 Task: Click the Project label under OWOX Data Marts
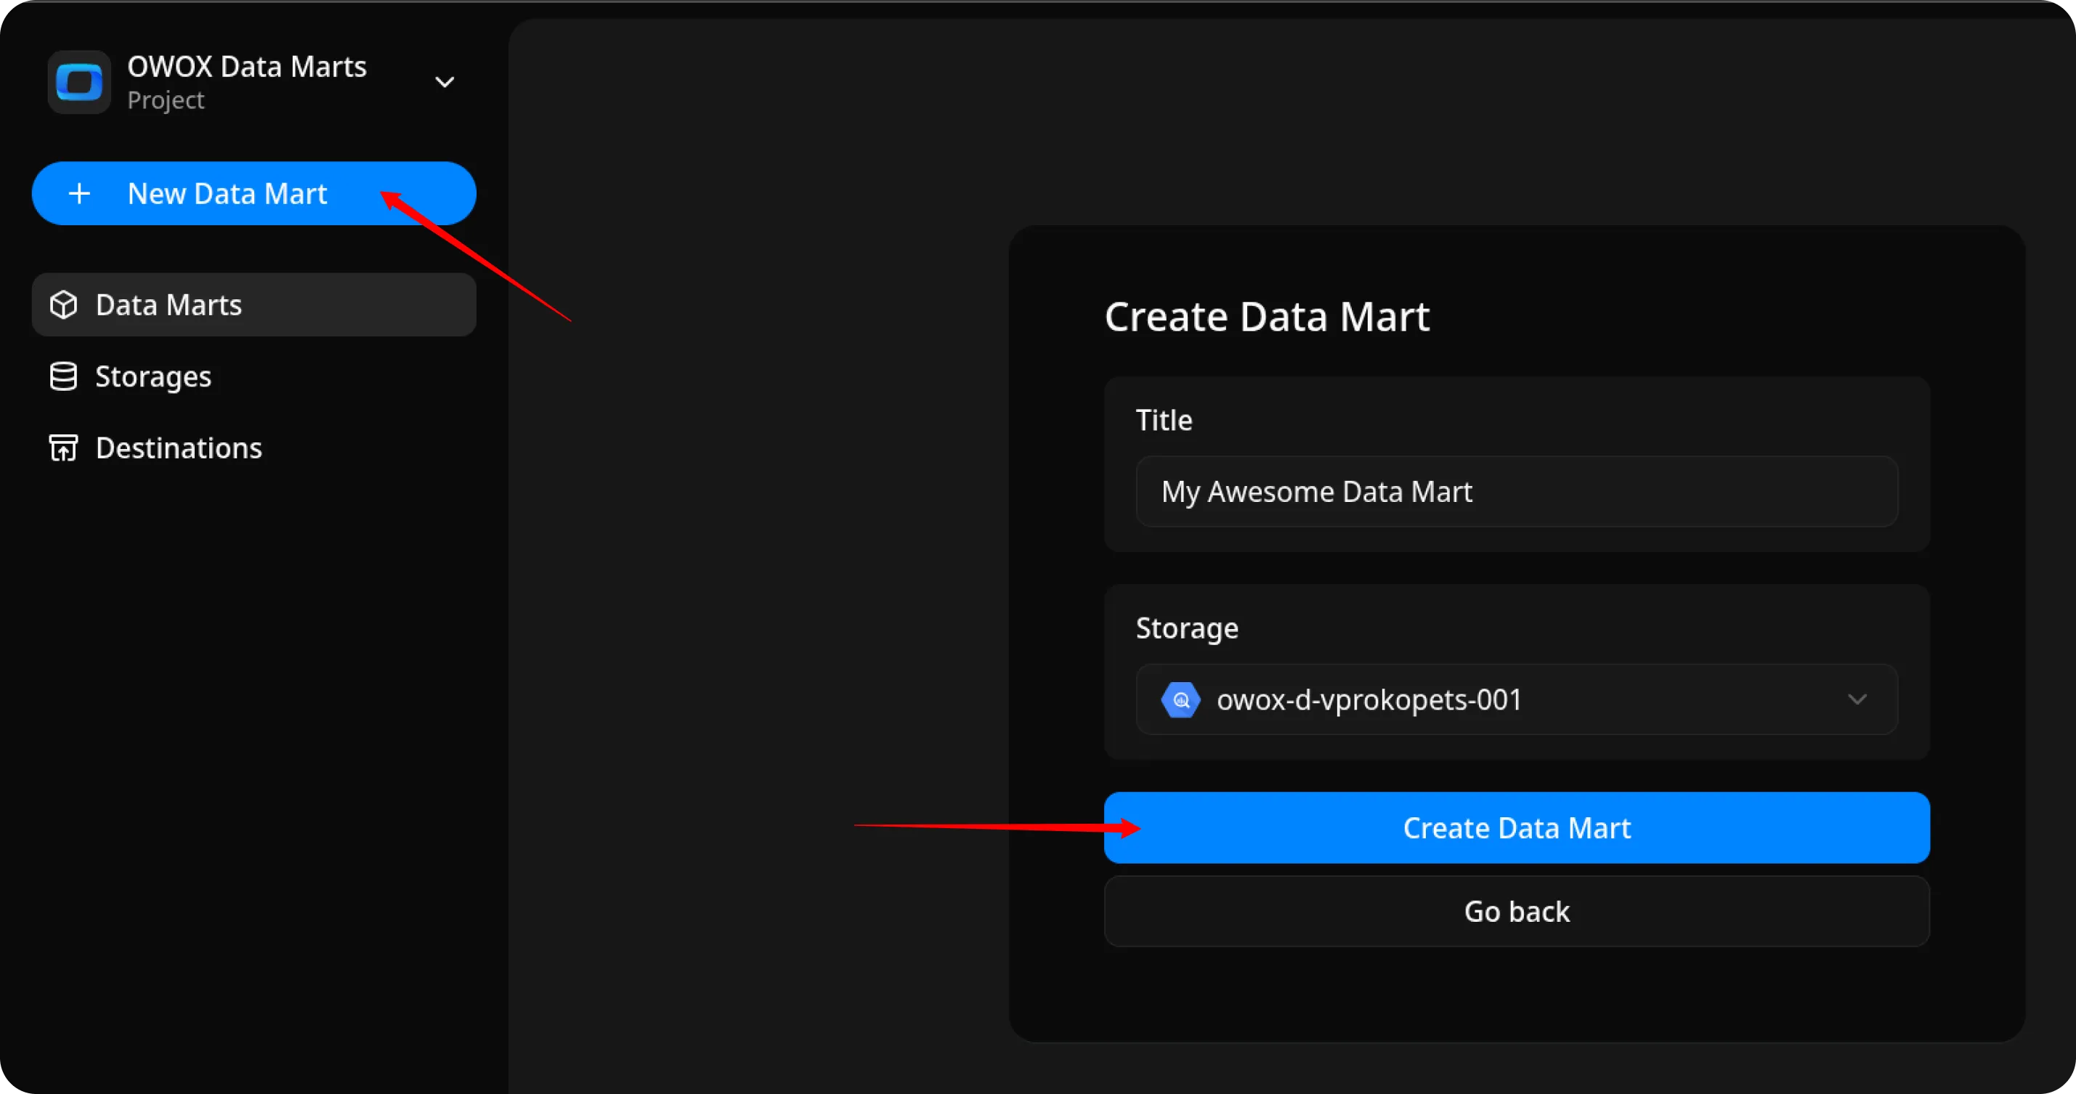coord(164,100)
